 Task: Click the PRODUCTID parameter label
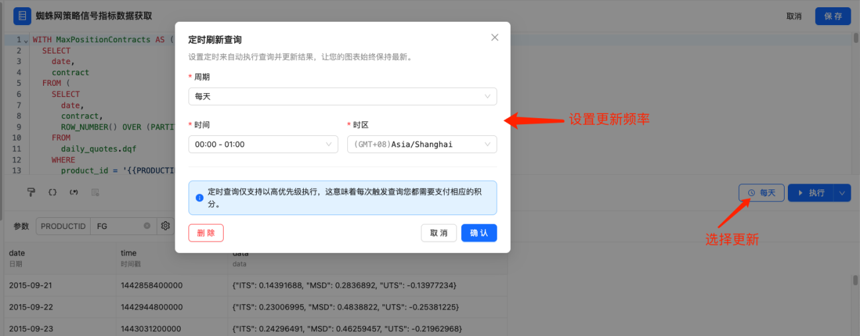tap(64, 226)
